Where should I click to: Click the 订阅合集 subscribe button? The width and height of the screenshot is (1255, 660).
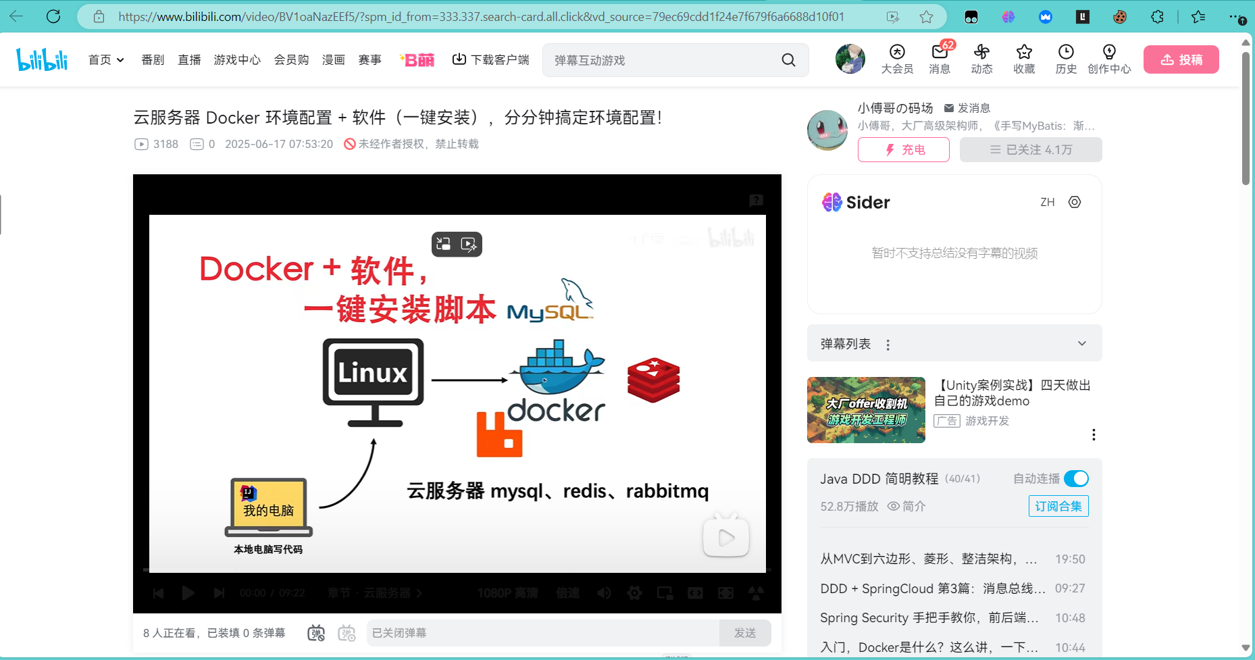tap(1058, 506)
